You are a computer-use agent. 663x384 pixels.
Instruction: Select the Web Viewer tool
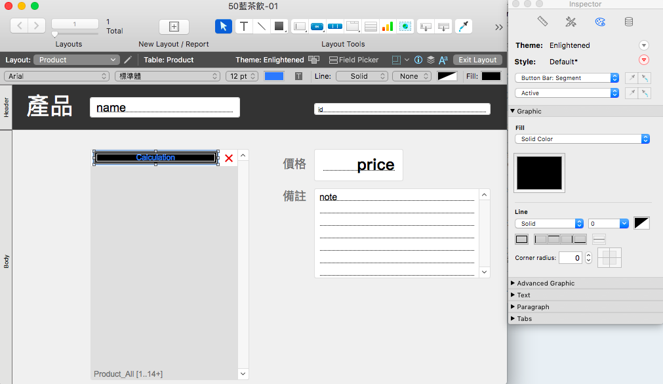coord(405,27)
